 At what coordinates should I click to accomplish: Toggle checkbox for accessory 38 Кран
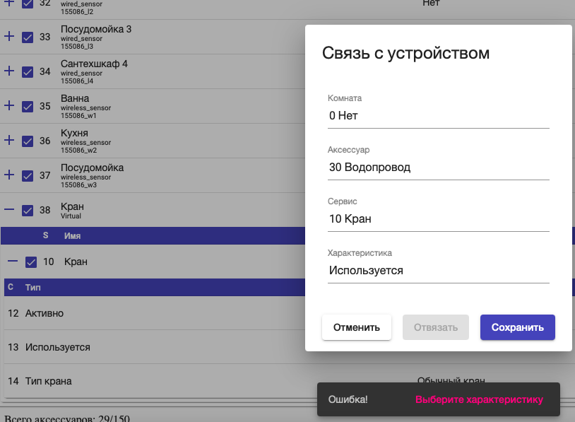(28, 210)
